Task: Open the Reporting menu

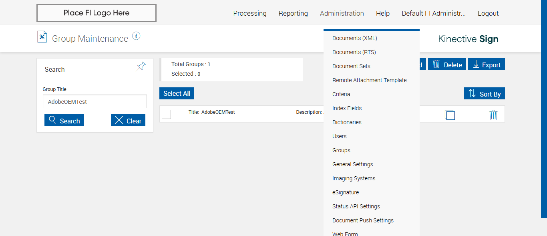Action: coord(293,13)
